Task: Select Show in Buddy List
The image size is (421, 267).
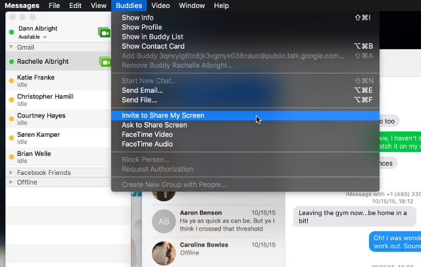Action: 245,37
